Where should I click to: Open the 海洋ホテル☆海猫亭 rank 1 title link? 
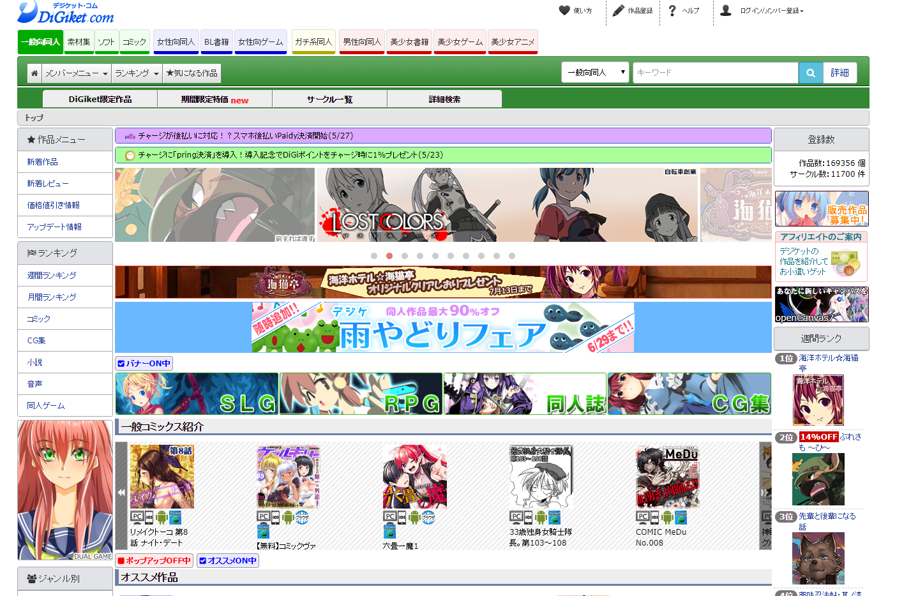[x=829, y=363]
